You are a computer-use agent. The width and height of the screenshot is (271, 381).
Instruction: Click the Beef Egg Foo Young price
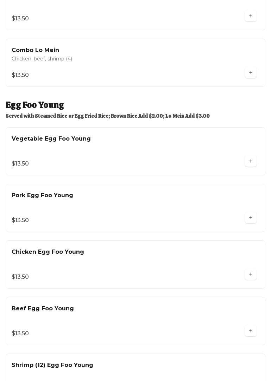point(20,334)
